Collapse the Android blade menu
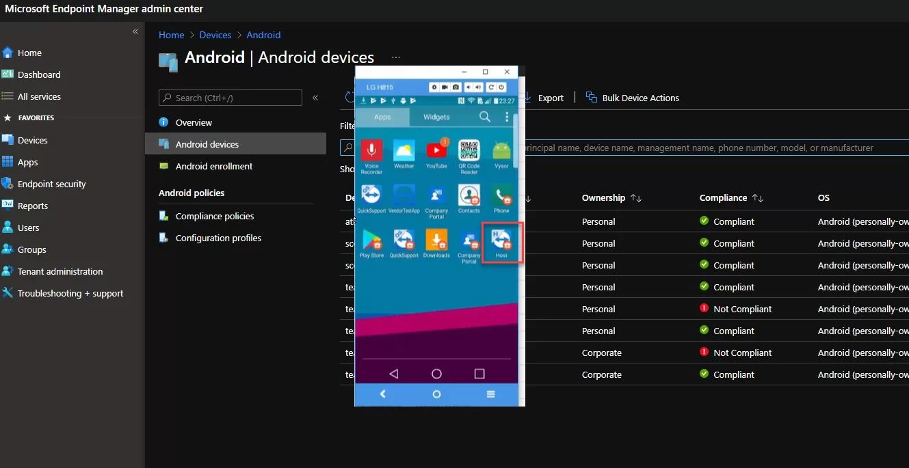This screenshot has height=468, width=909. 315,98
